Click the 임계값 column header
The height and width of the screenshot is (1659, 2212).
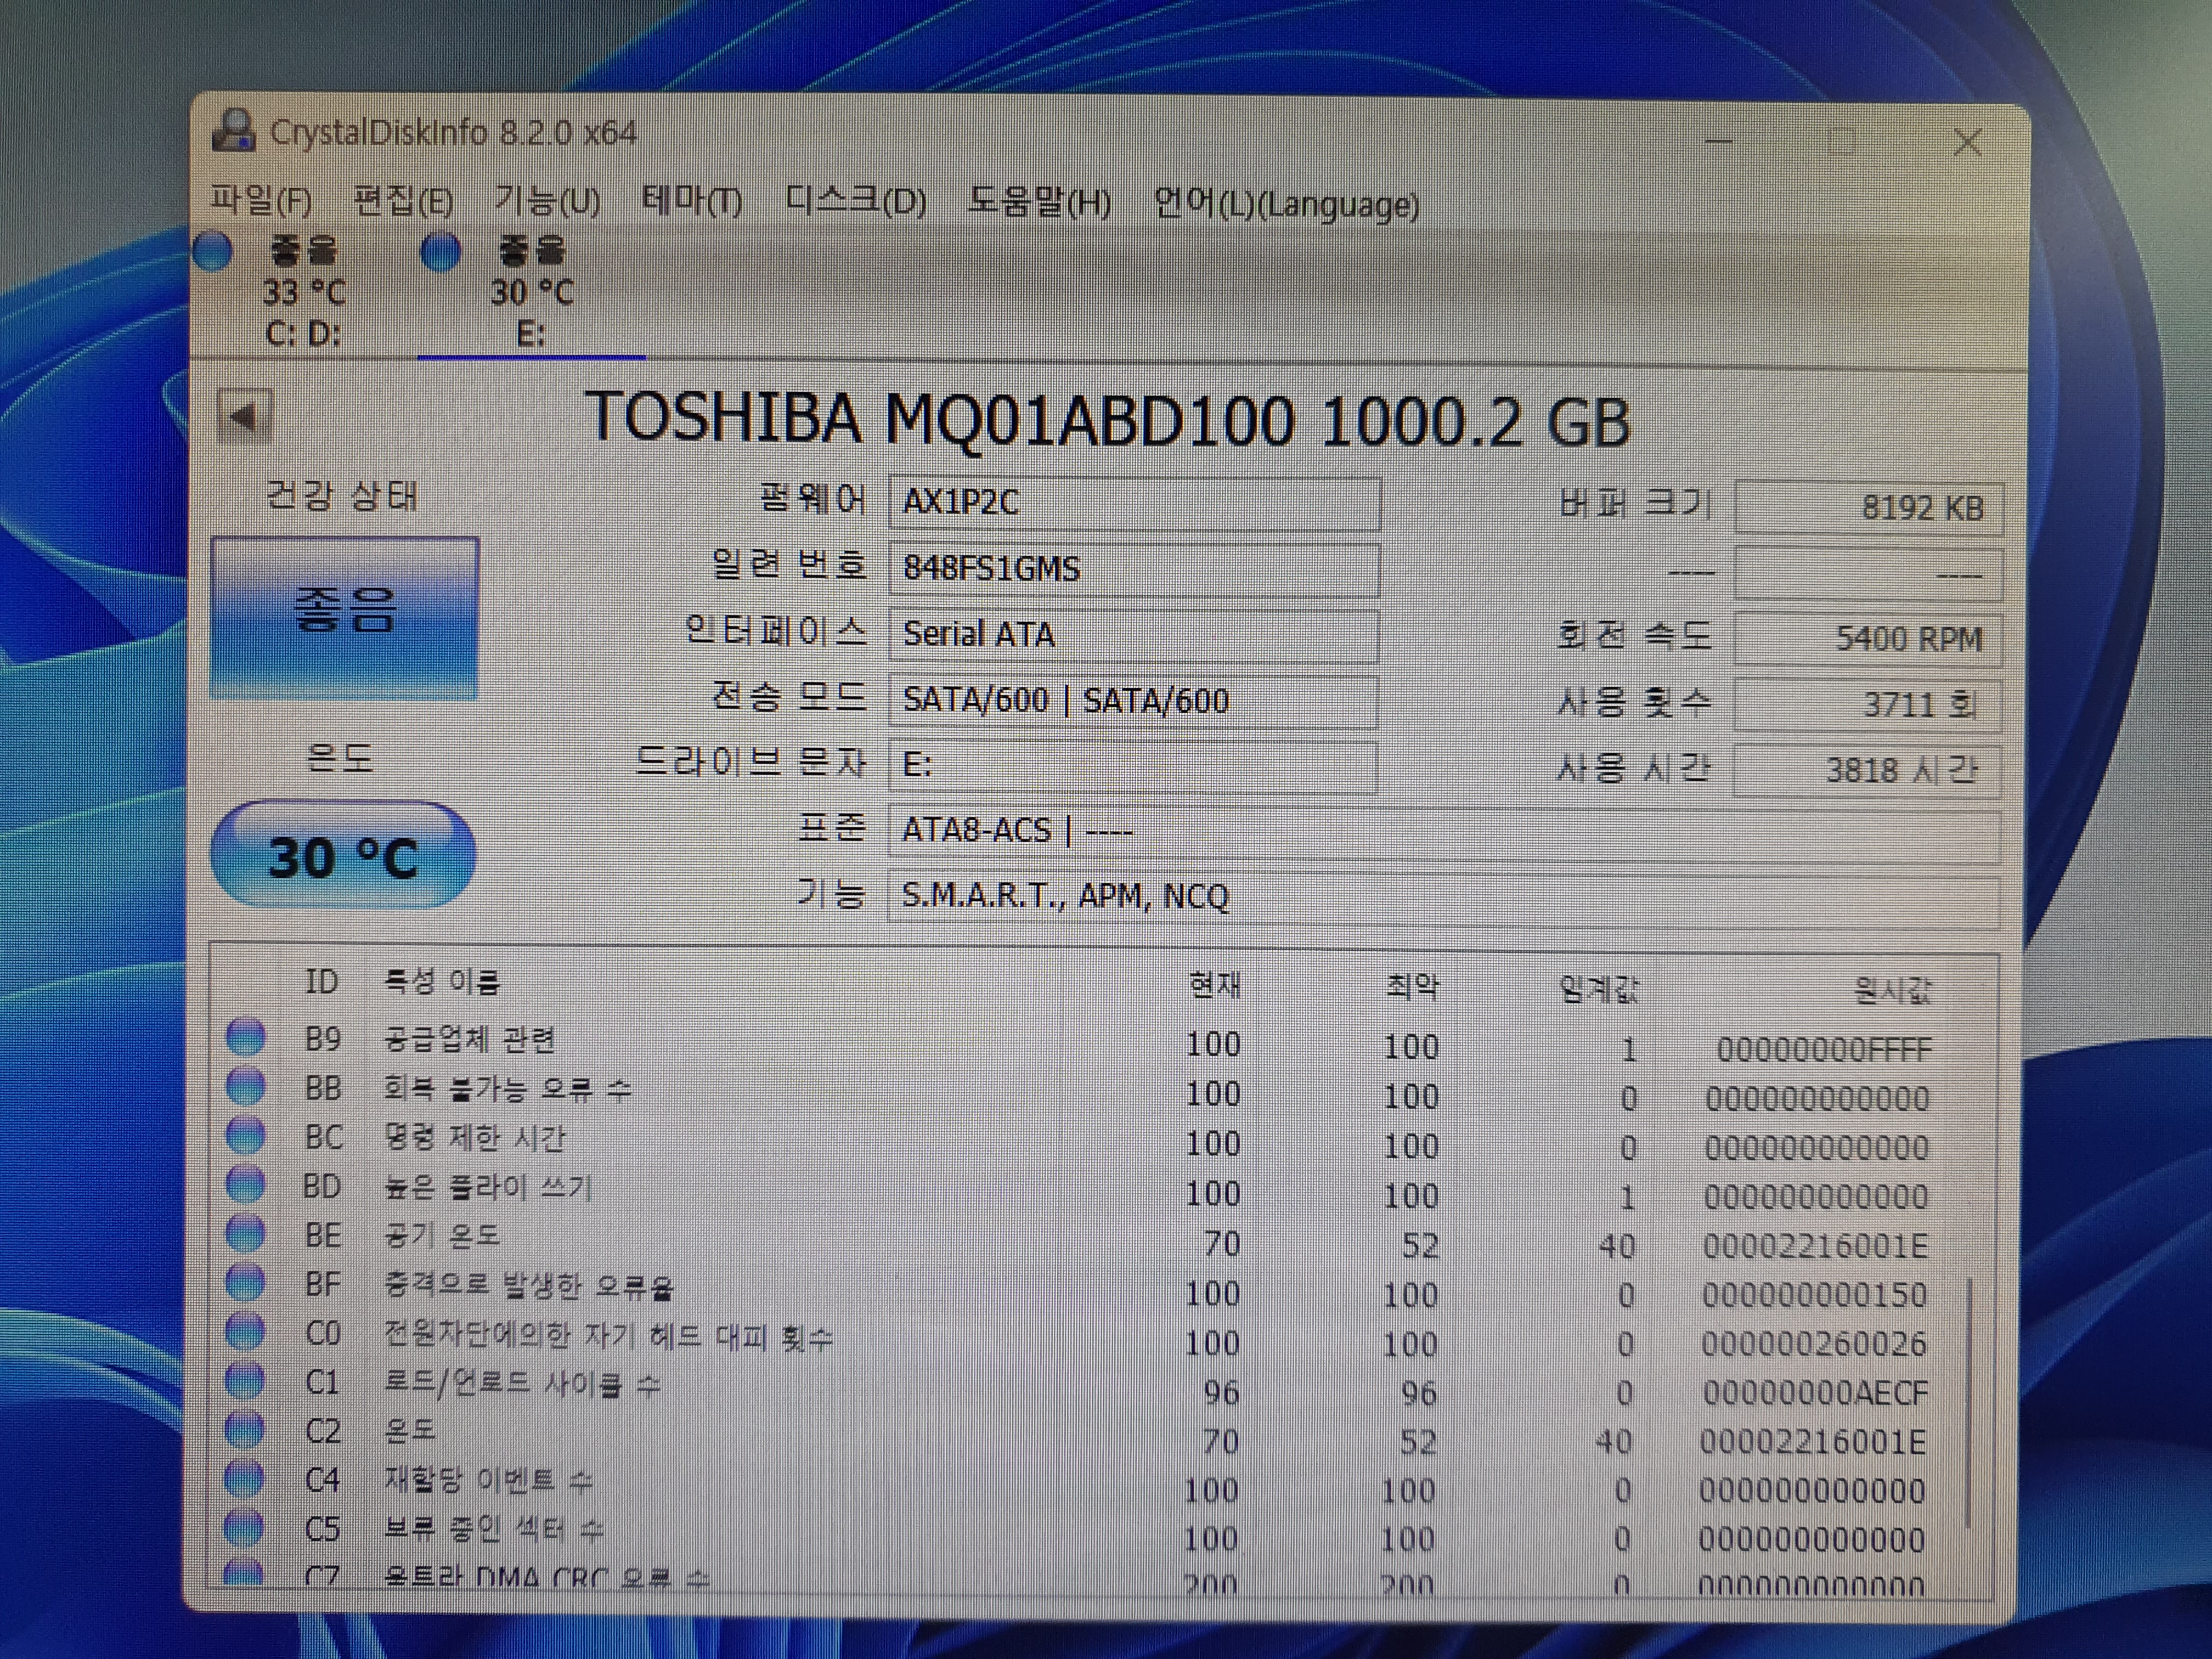[x=1599, y=990]
